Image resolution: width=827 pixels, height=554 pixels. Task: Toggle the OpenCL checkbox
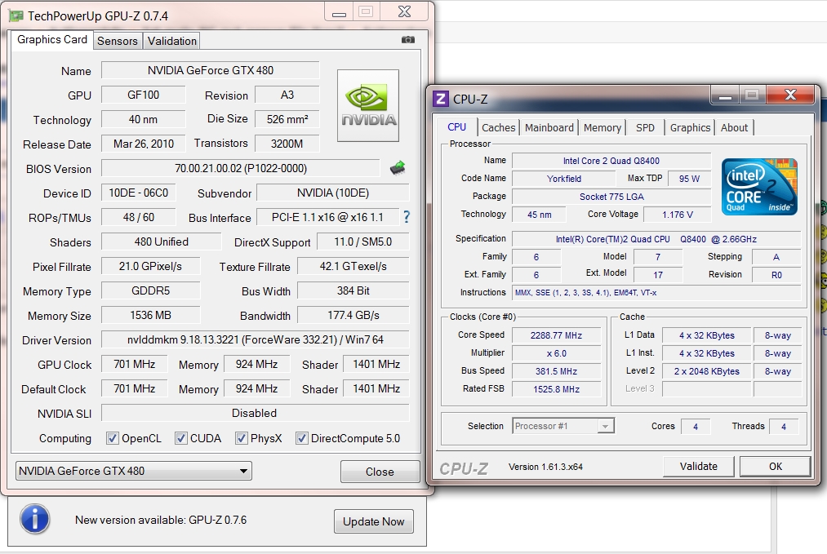click(113, 438)
